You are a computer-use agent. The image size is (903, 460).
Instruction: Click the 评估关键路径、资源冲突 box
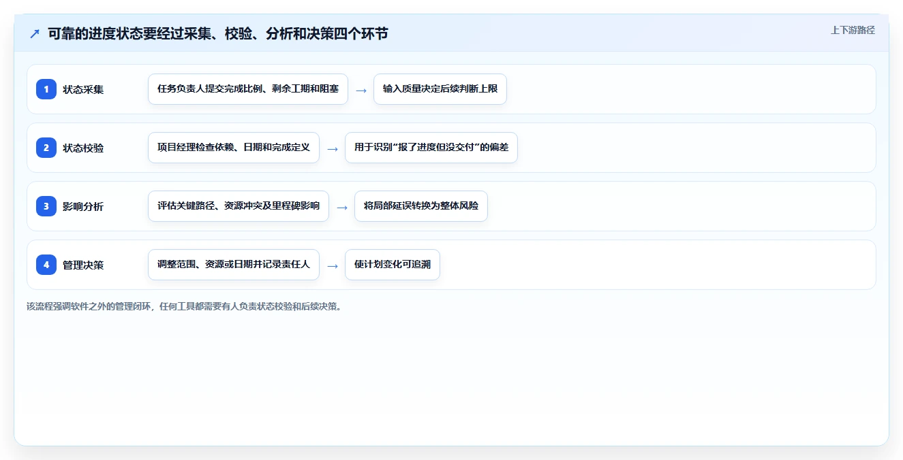pos(239,206)
